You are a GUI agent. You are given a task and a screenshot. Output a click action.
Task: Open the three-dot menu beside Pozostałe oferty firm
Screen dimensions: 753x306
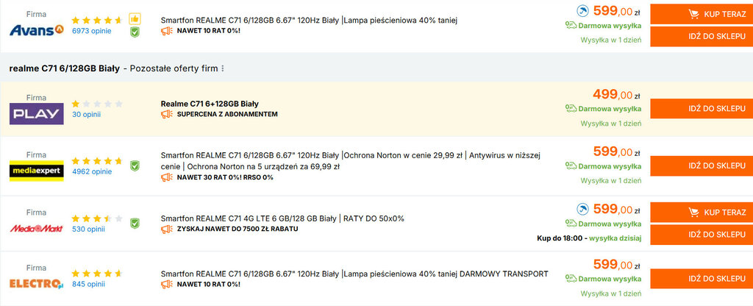pyautogui.click(x=223, y=68)
